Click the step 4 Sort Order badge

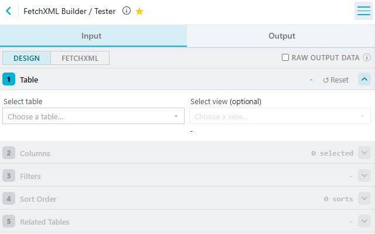pos(9,198)
